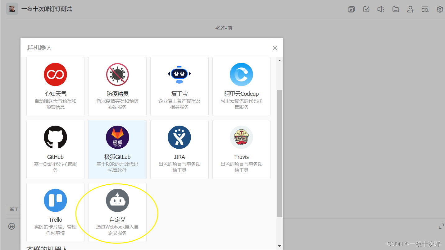Click the 自定义 title text
Image resolution: width=445 pixels, height=250 pixels.
[117, 220]
